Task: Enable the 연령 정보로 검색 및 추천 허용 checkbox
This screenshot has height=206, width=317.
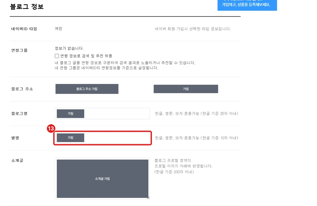Action: [57, 56]
